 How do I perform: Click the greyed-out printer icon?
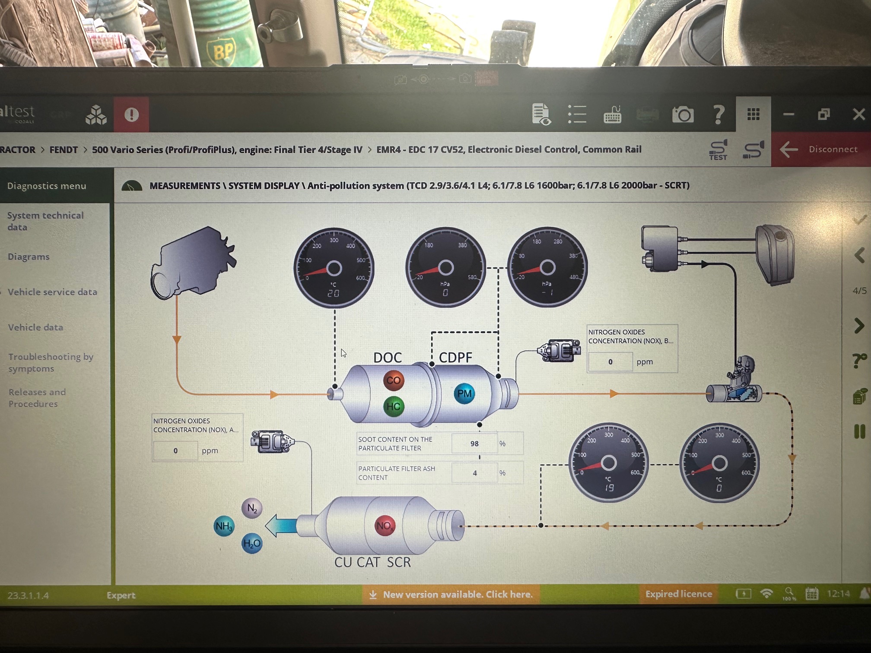(647, 115)
